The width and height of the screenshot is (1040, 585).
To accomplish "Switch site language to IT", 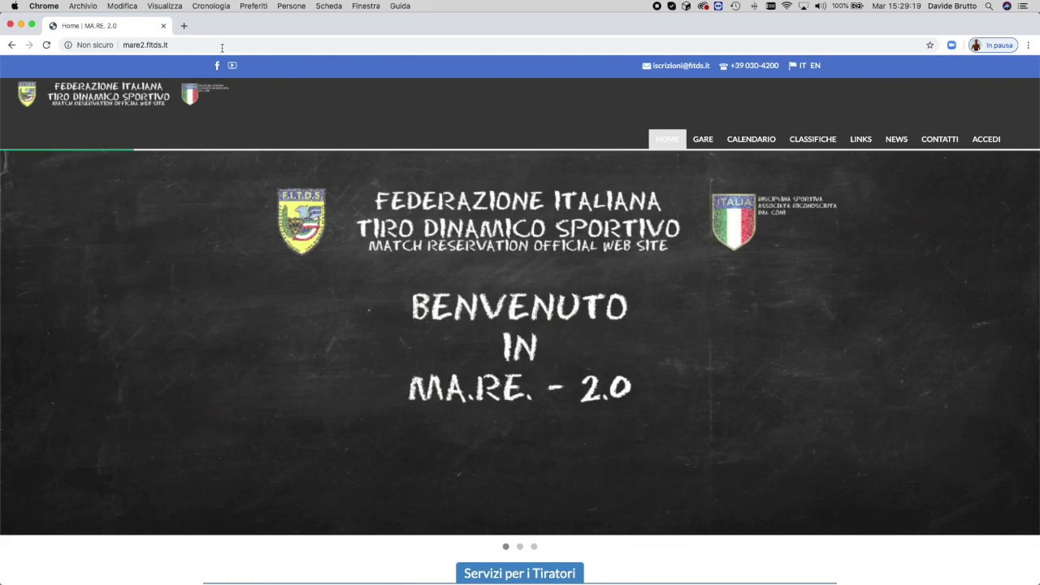I will pyautogui.click(x=803, y=66).
